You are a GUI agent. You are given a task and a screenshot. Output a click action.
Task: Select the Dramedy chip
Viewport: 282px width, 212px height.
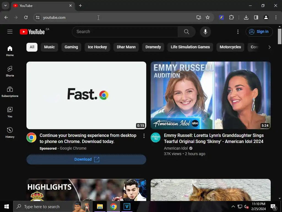pos(153,47)
